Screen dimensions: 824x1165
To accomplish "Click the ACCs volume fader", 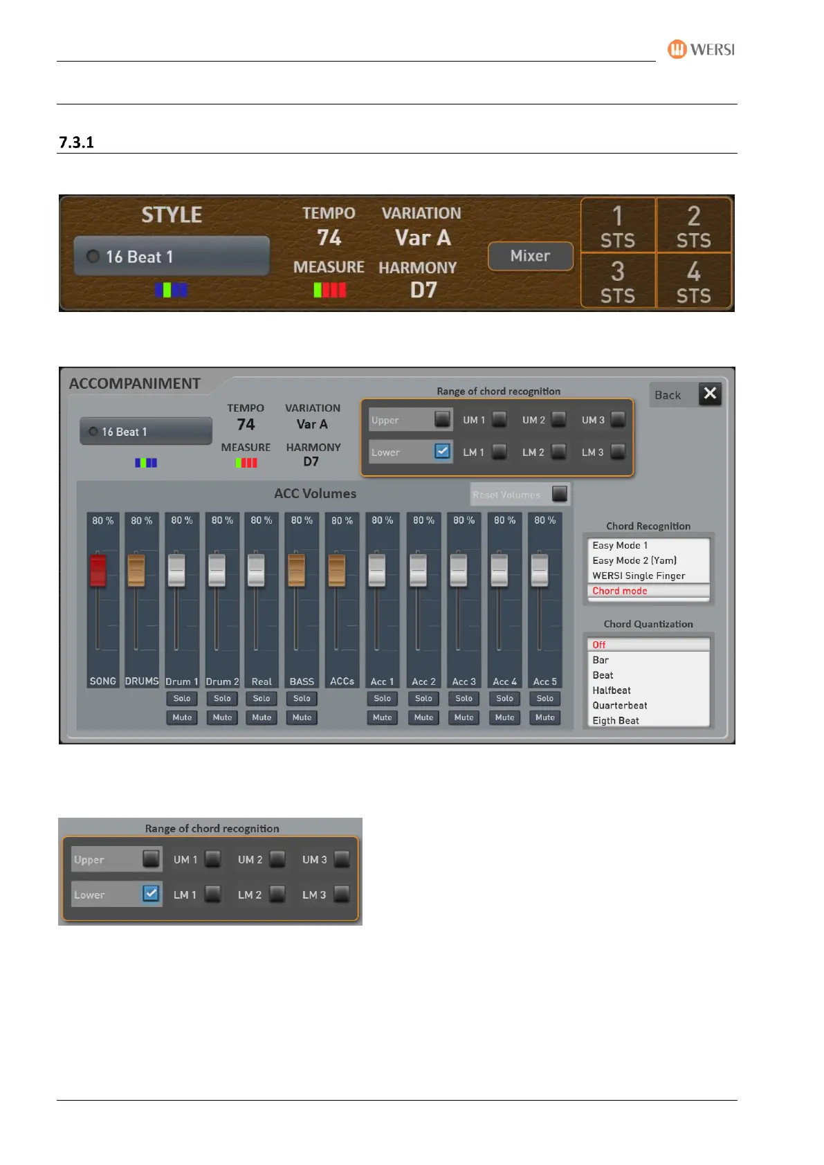I will coord(336,569).
